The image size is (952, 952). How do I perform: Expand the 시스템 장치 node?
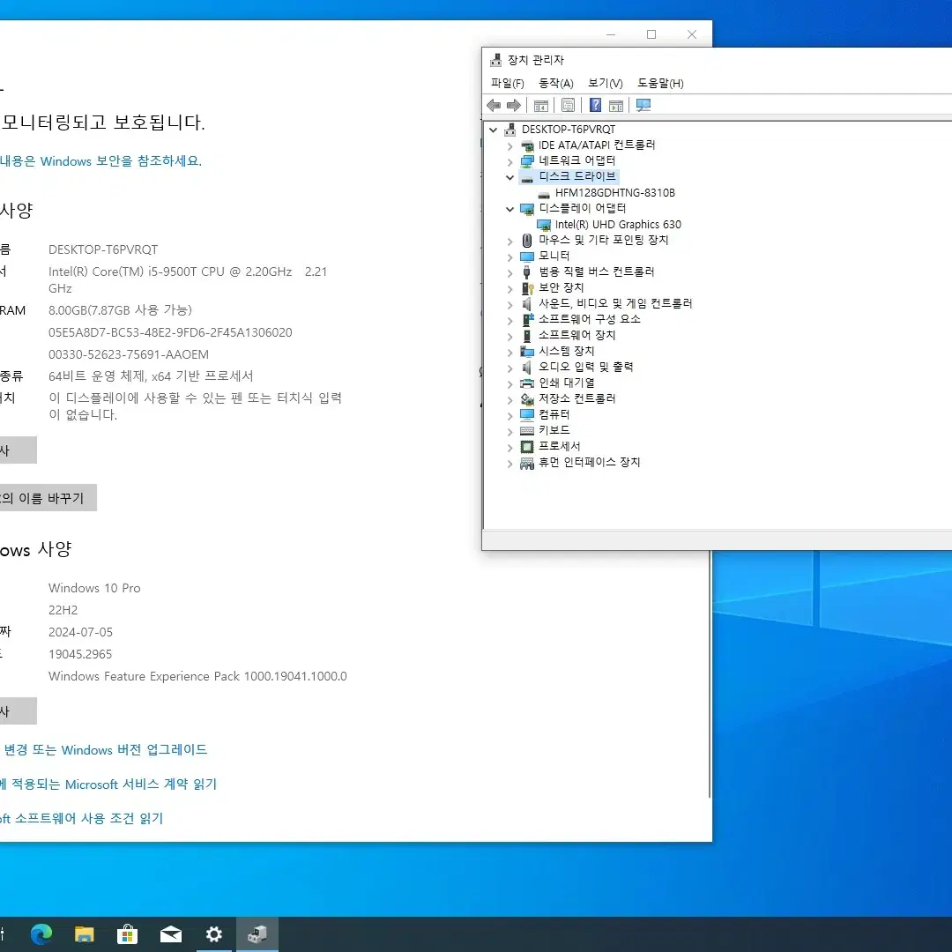point(510,352)
